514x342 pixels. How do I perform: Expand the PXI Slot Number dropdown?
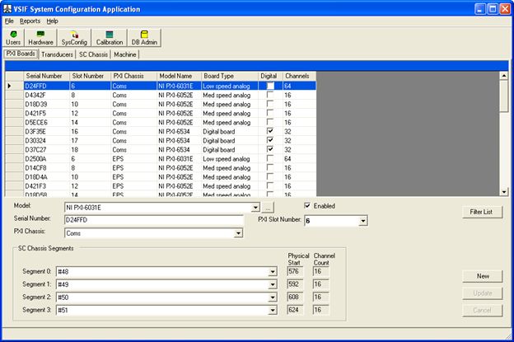[363, 221]
